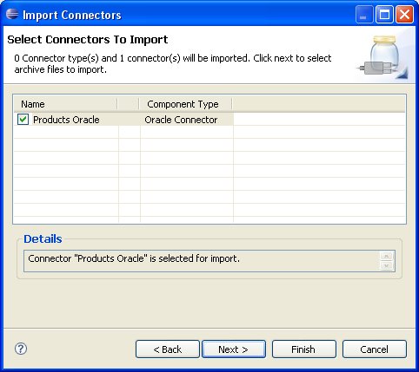419x372 pixels.
Task: Sort by the Name column header
Action: pos(65,104)
